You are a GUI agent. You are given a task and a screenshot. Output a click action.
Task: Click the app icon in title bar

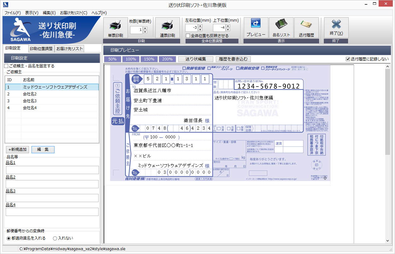pyautogui.click(x=5, y=5)
